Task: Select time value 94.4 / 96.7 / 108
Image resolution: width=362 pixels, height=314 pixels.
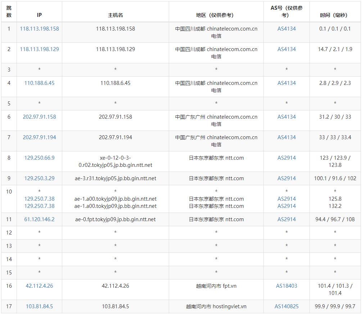Action: [x=335, y=219]
